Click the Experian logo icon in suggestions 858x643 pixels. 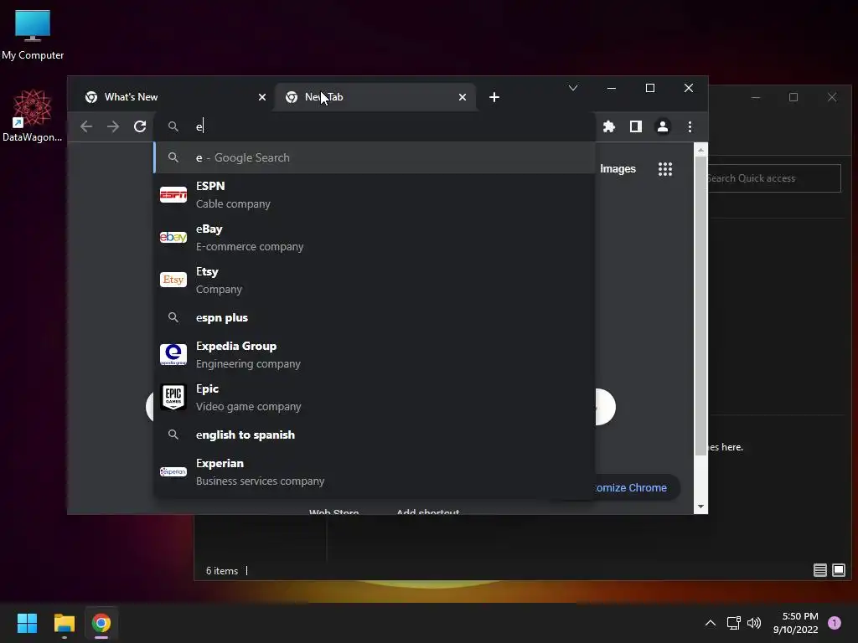[x=173, y=472]
